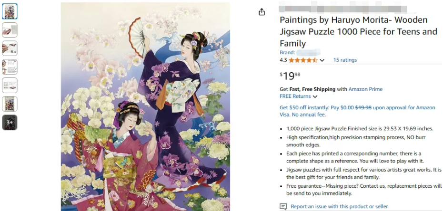The image size is (443, 211).
Task: Click the share icon above the product image
Action: [262, 12]
